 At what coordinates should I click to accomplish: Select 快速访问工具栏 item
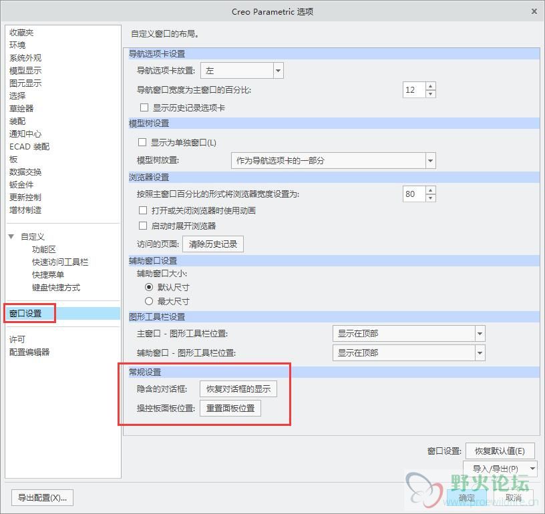click(60, 262)
